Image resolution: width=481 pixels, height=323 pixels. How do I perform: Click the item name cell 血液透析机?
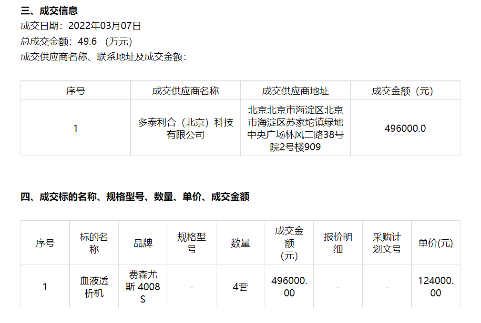[x=94, y=287]
